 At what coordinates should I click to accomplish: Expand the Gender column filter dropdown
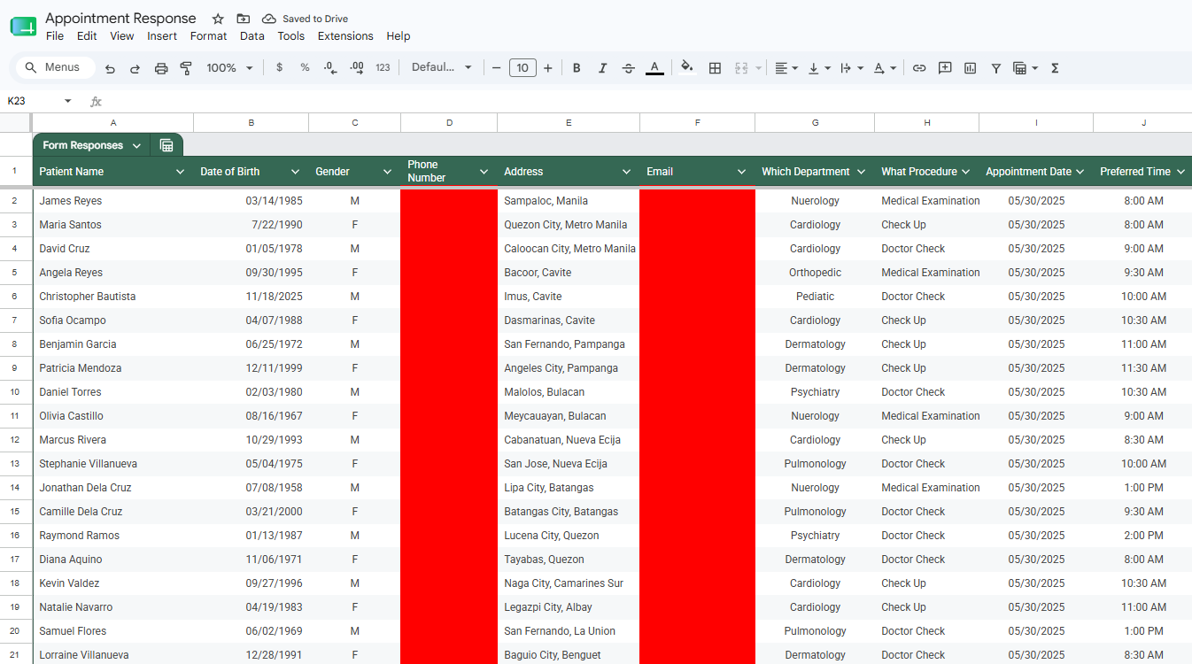[x=387, y=172]
